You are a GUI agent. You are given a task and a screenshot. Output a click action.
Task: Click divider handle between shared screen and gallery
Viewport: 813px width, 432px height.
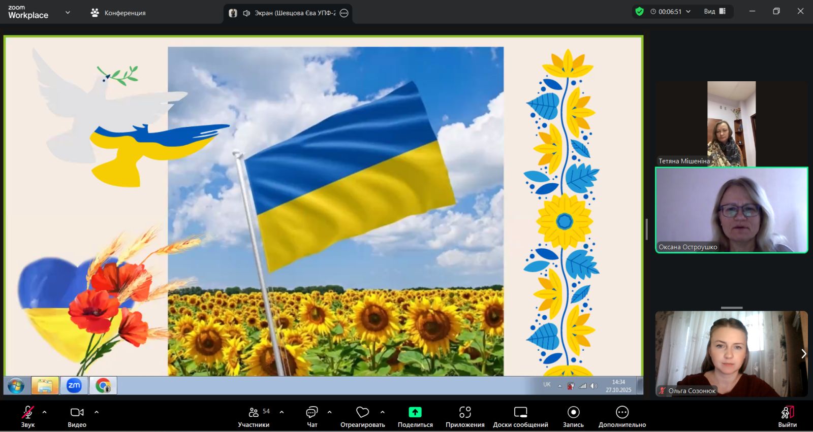pos(646,229)
